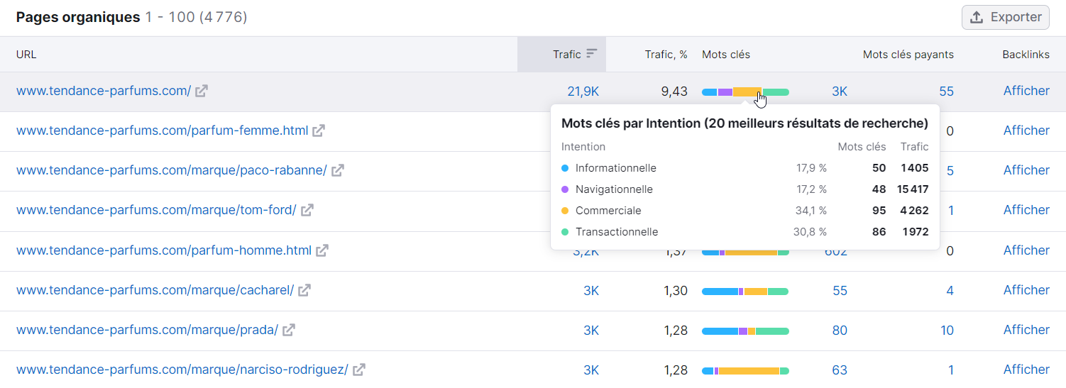Open external link icon for parfum-homme.html
The height and width of the screenshot is (388, 1066).
322,250
